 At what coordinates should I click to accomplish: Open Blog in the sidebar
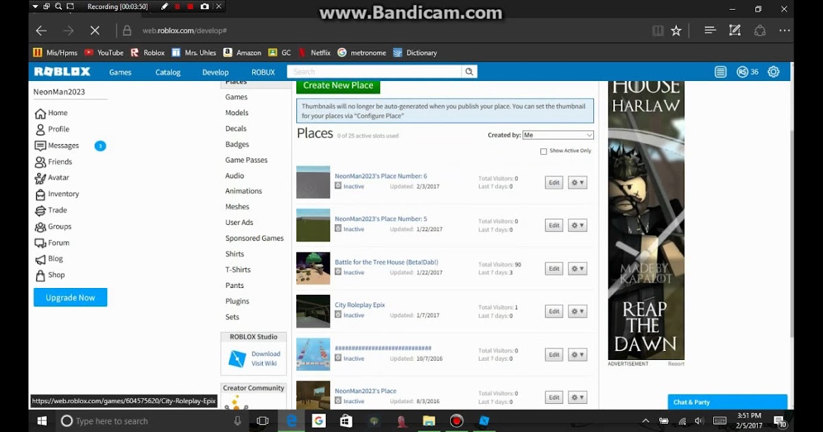pos(49,259)
